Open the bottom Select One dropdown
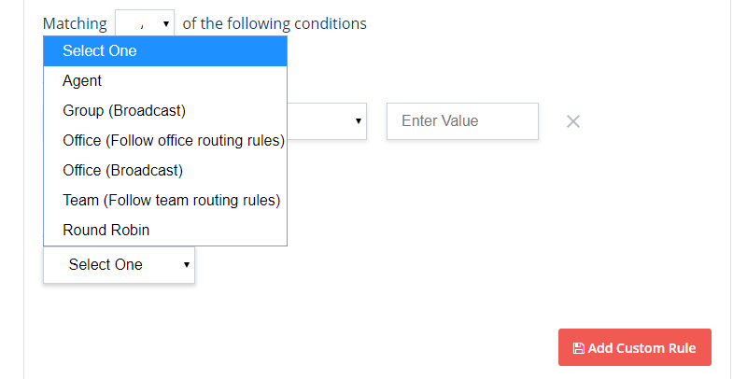The width and height of the screenshot is (747, 379). 120,265
